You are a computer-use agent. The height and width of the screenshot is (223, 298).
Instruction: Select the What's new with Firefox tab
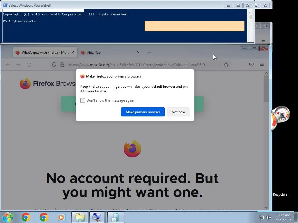45,53
